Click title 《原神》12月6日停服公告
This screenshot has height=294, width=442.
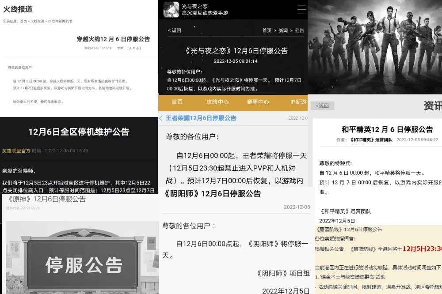(46, 200)
